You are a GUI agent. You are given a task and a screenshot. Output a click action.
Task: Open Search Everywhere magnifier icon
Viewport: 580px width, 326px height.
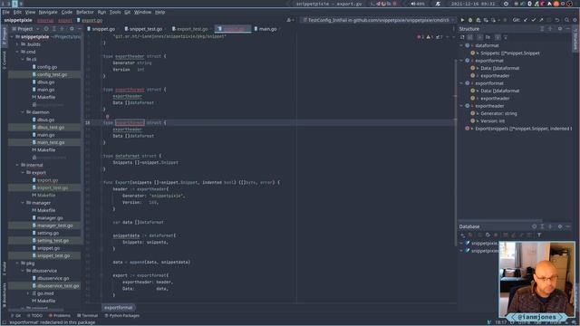pyautogui.click(x=566, y=20)
